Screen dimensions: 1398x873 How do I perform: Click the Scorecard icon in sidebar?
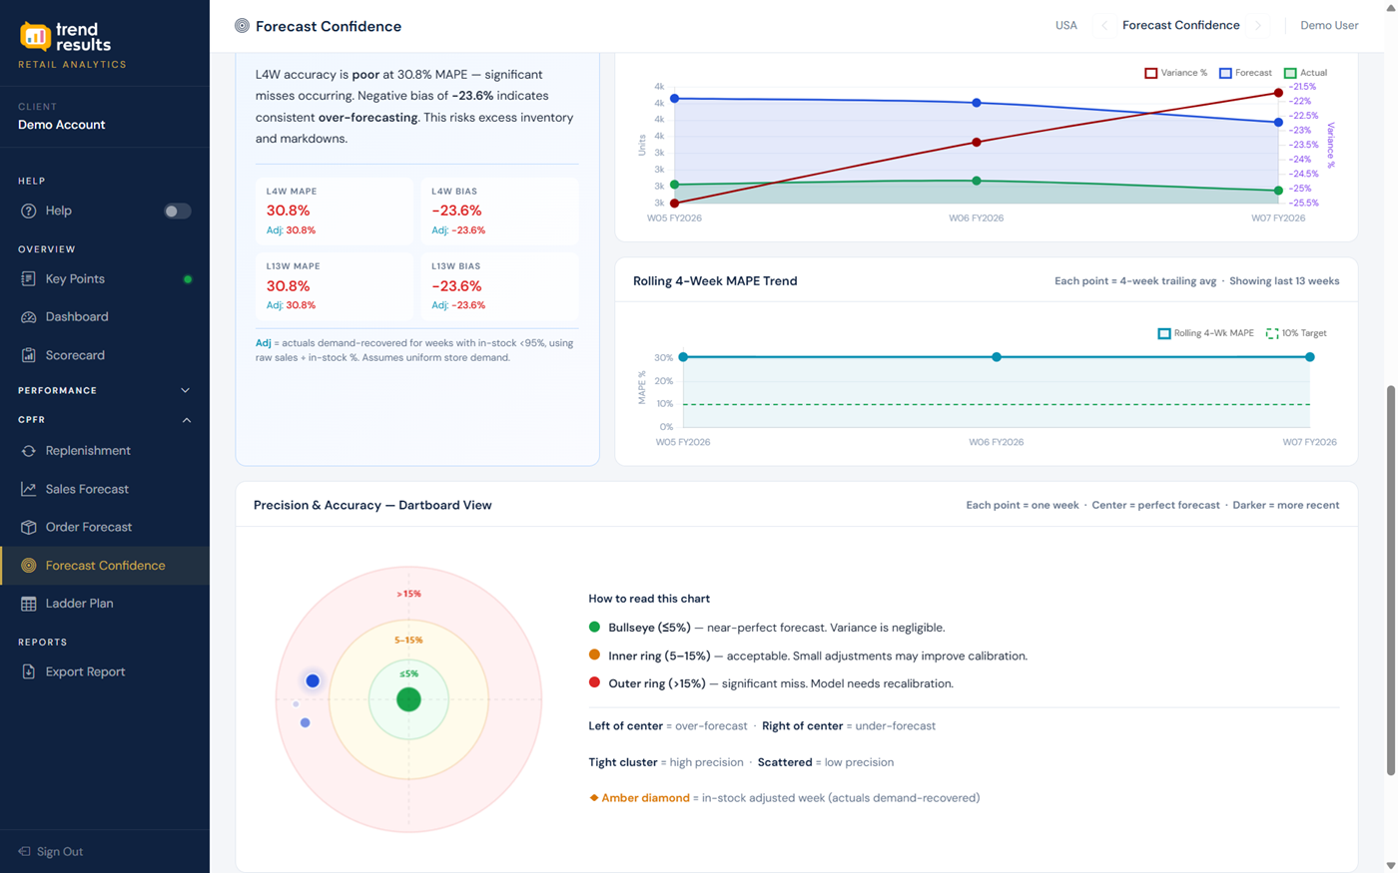pyautogui.click(x=28, y=355)
